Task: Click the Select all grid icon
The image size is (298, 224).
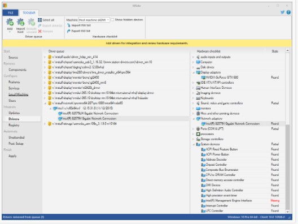Action: (x=40, y=20)
